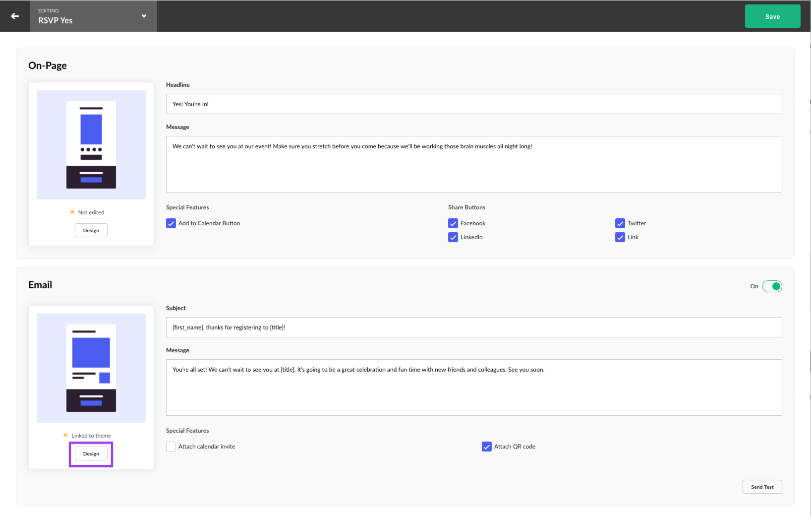The height and width of the screenshot is (517, 811).
Task: Open Design for the On-Page template
Action: point(91,230)
